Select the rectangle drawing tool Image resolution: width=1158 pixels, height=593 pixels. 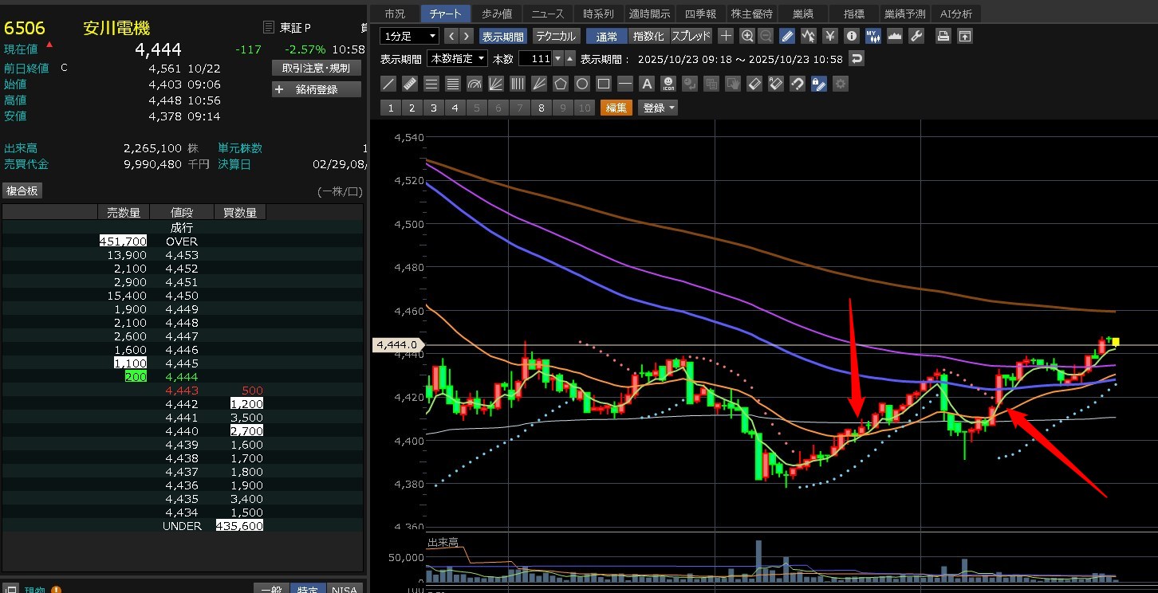604,84
